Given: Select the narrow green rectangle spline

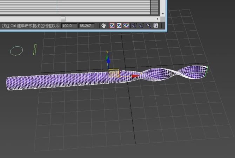Looking at the screenshot, I should 35,49.
